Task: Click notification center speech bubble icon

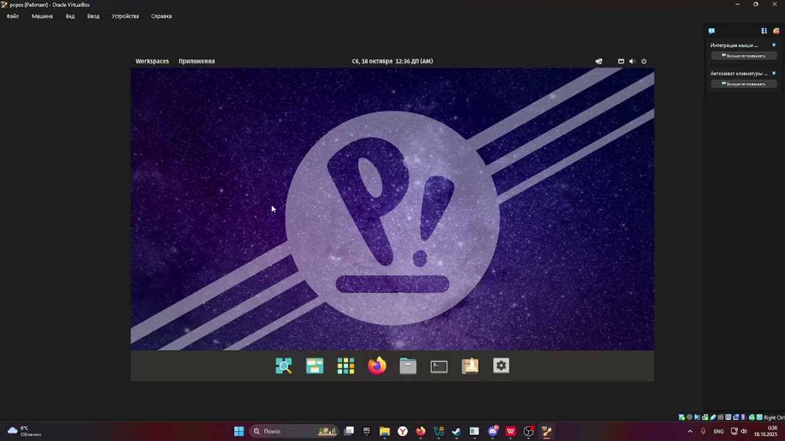Action: (x=711, y=31)
